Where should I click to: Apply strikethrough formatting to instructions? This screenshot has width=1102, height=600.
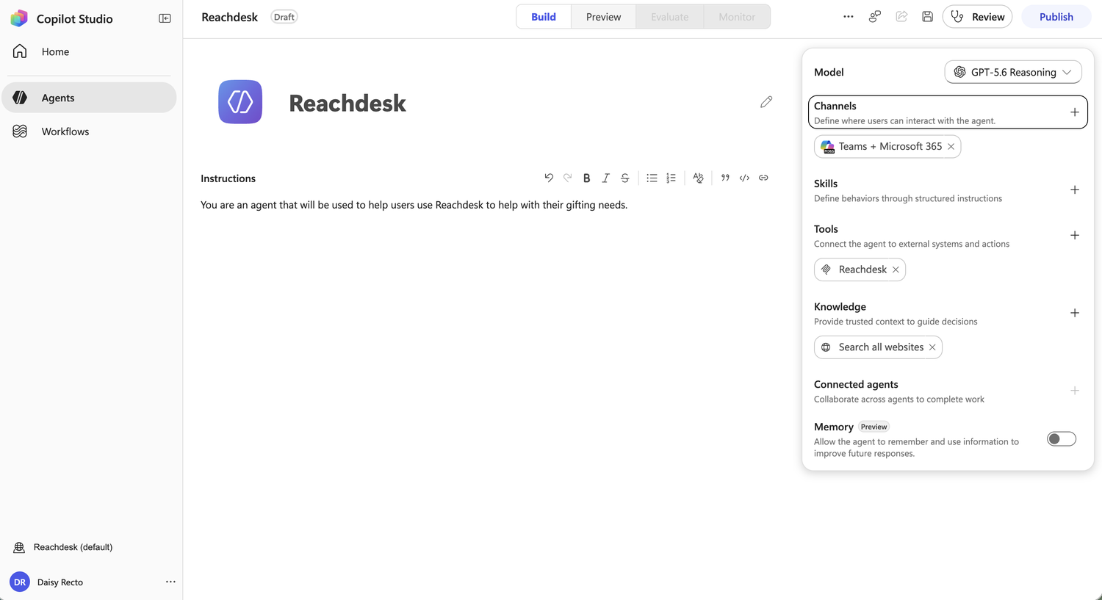point(624,178)
